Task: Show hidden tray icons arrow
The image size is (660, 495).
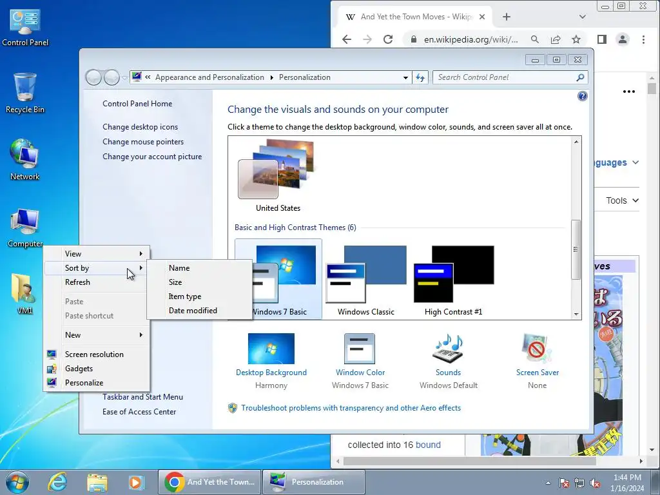Action: 548,483
